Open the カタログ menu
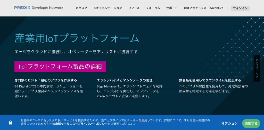Viewport: 264px width, 130px height. [81, 8]
